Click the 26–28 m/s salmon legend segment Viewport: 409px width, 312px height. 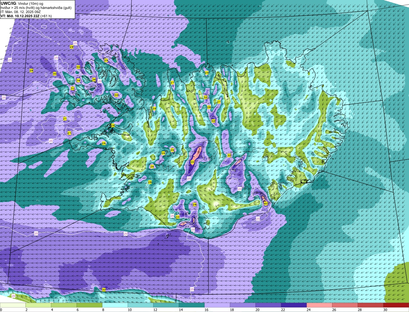tap(345, 305)
